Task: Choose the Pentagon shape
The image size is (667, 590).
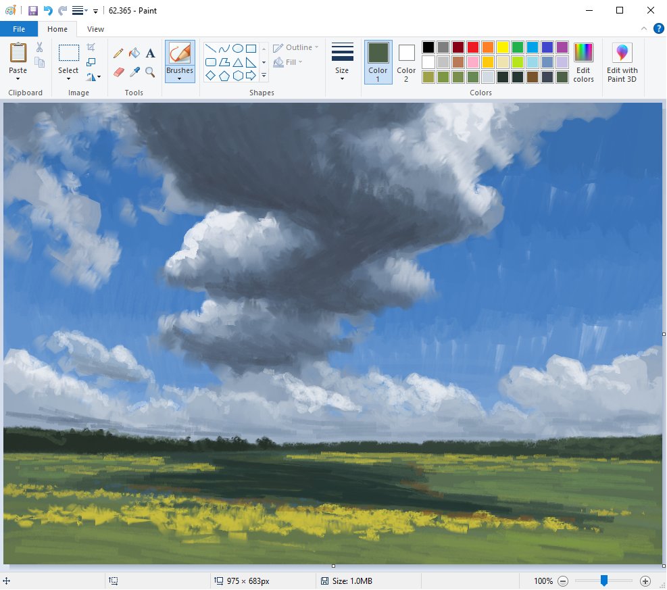Action: [224, 76]
